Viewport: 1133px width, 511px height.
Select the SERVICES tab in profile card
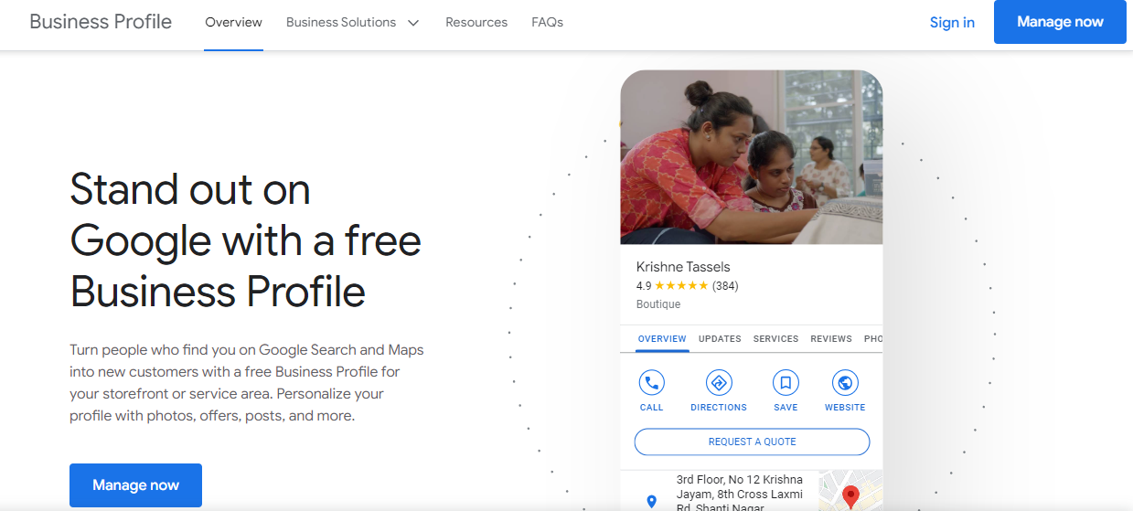click(x=775, y=338)
